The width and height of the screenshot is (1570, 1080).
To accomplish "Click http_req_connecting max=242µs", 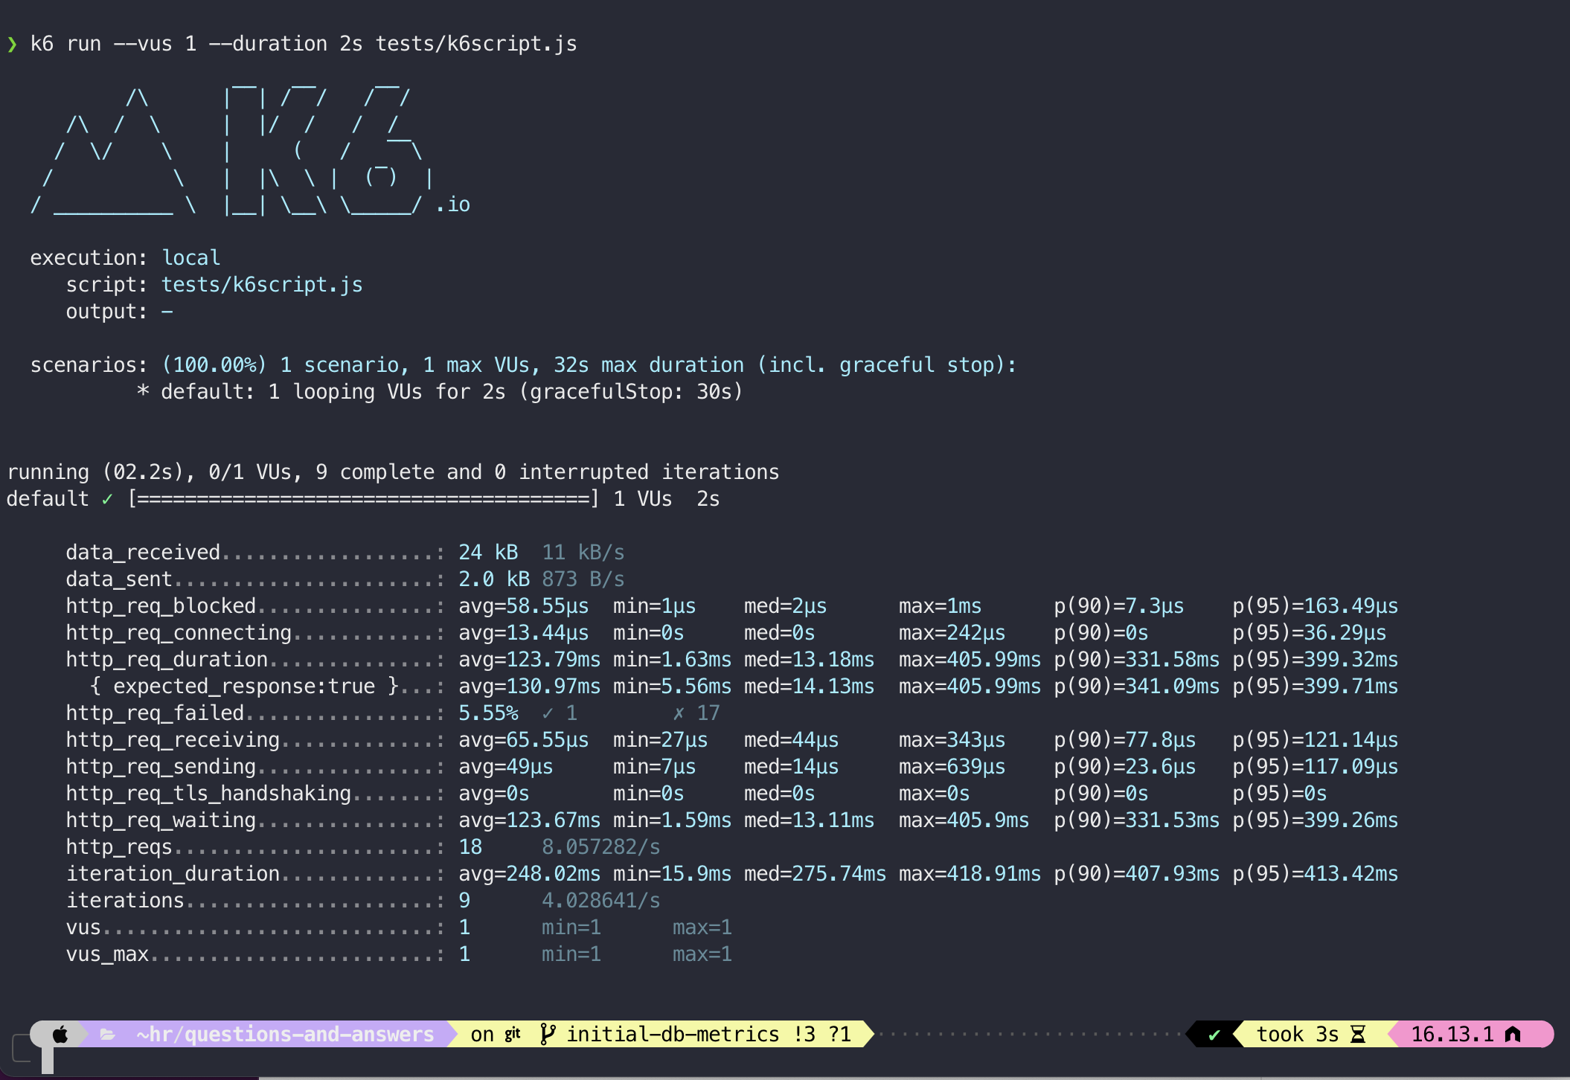I will click(952, 633).
